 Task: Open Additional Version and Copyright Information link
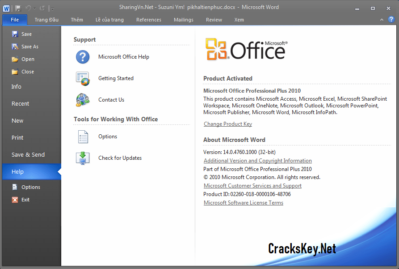point(257,161)
